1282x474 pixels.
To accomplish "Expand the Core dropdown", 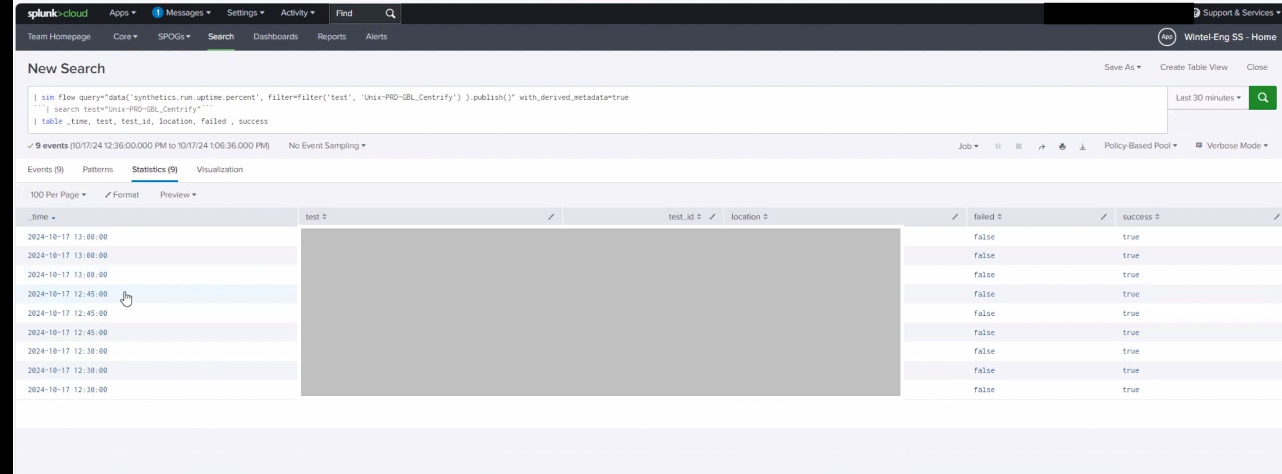I will (125, 37).
